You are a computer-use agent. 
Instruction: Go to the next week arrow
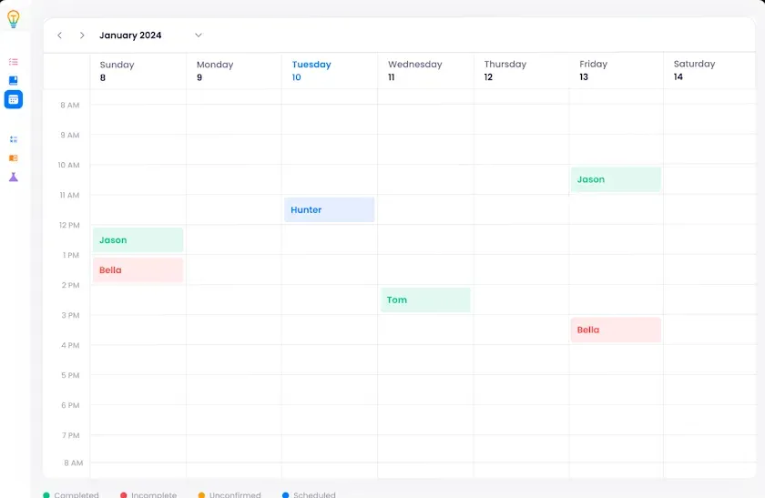click(x=82, y=36)
